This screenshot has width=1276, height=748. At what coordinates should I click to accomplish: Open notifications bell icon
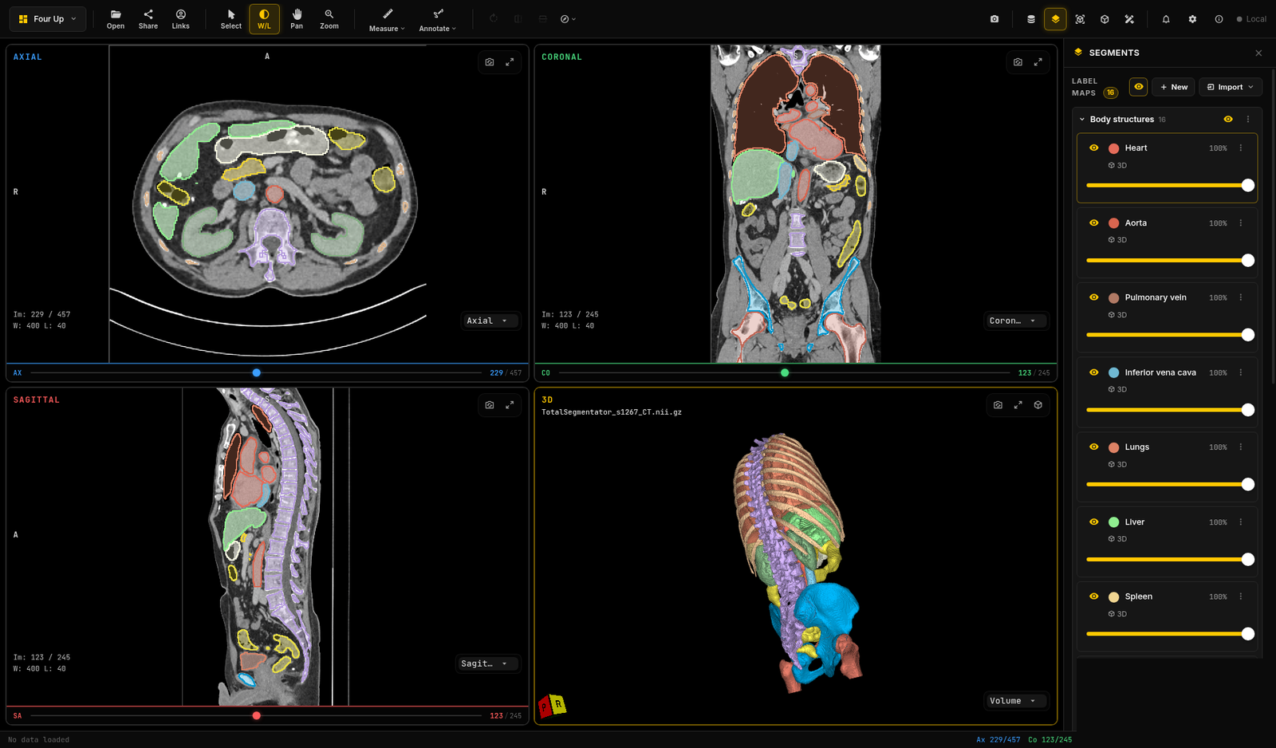pyautogui.click(x=1166, y=19)
